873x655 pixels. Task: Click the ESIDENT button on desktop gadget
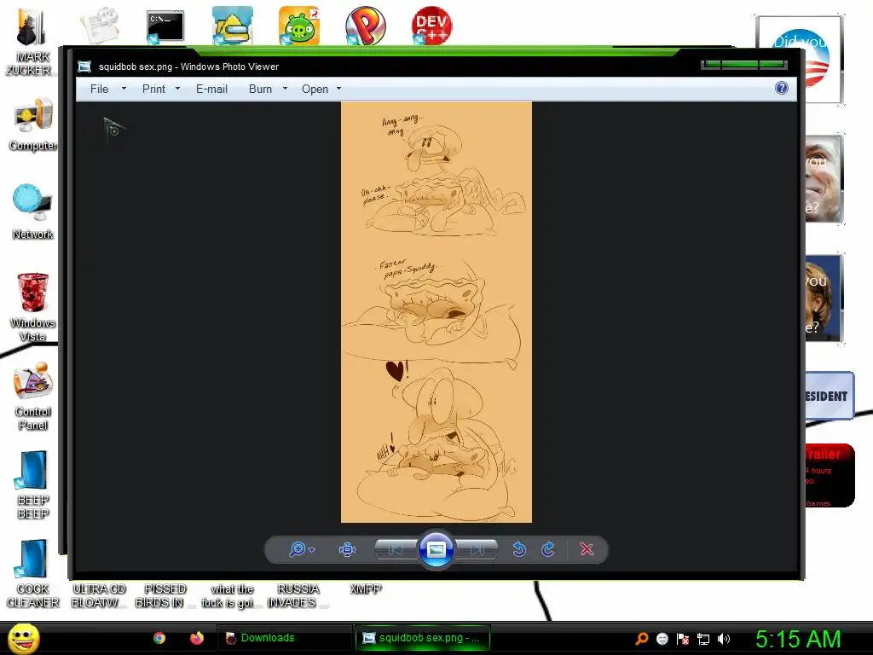click(x=829, y=396)
